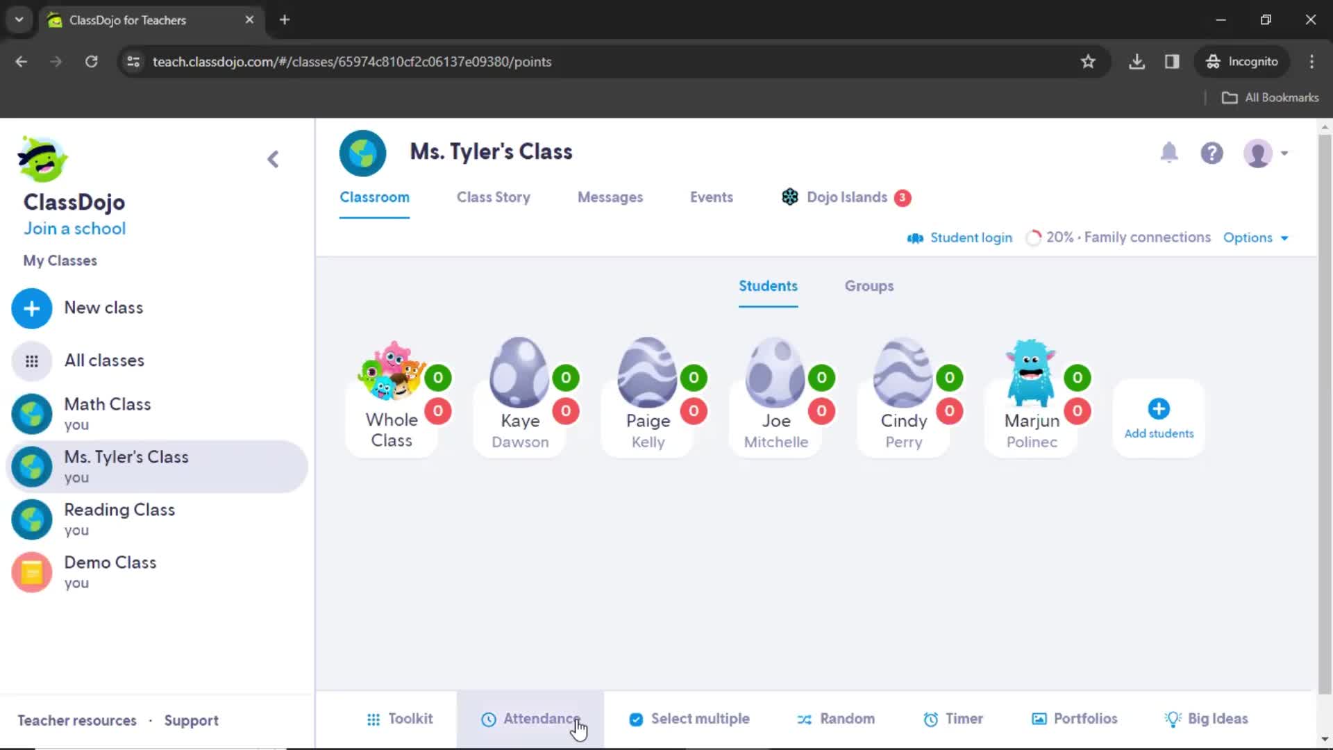Go back in browser history
The width and height of the screenshot is (1333, 750).
(x=22, y=62)
